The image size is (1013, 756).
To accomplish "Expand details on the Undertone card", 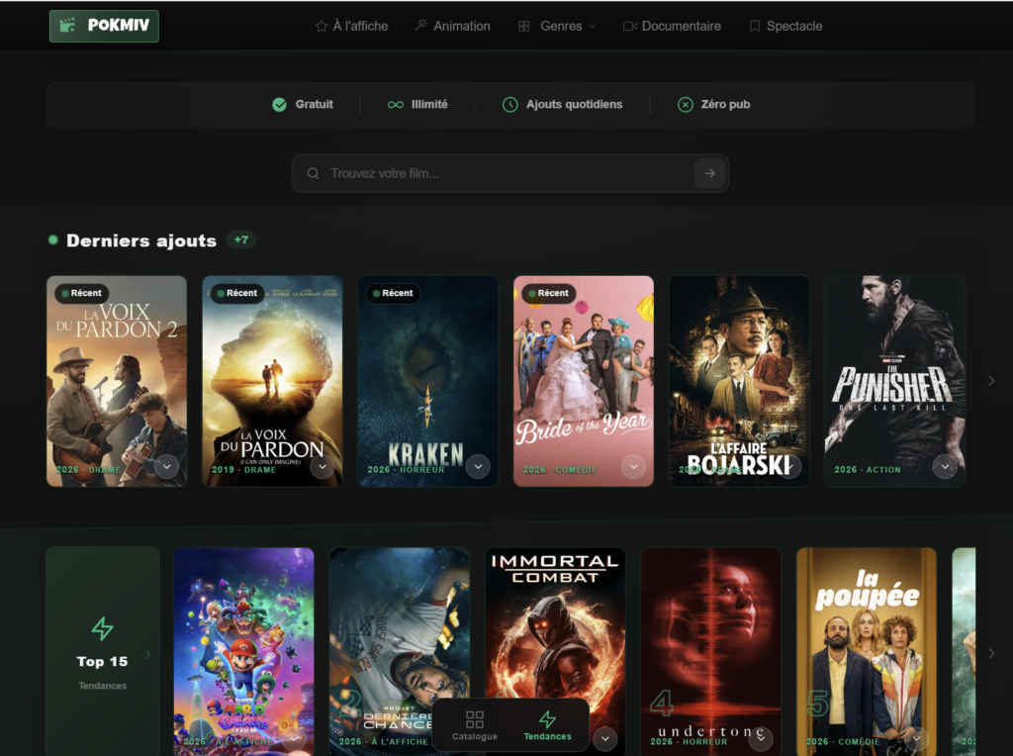I will pyautogui.click(x=761, y=738).
